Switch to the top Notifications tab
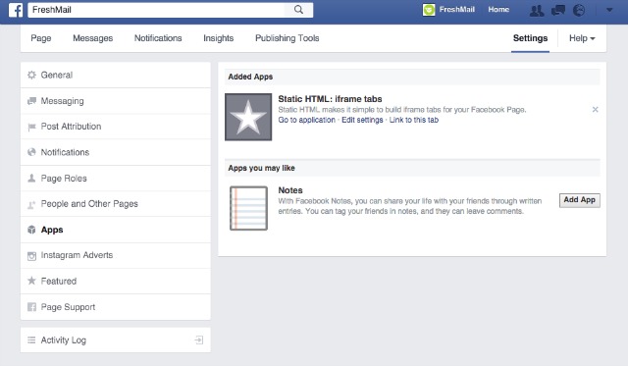 [158, 38]
